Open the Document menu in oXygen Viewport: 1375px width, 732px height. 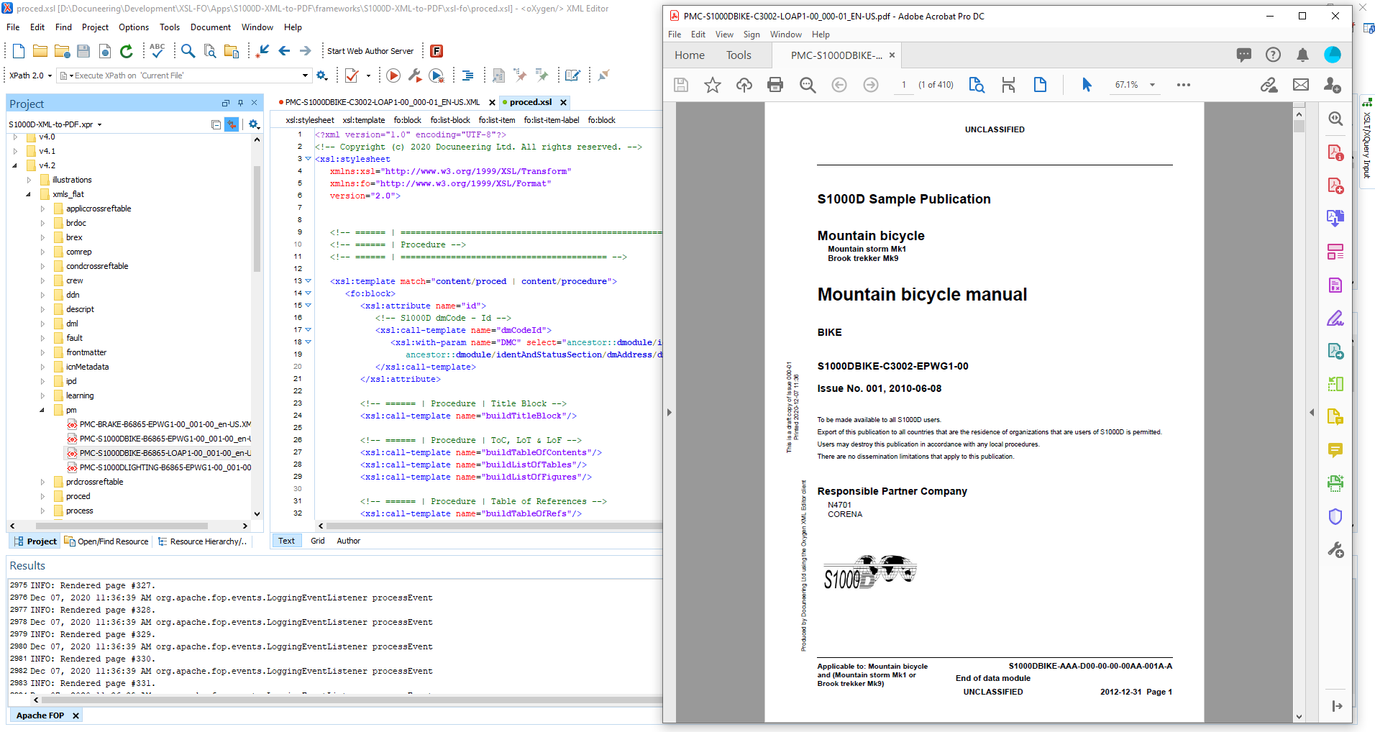[210, 27]
